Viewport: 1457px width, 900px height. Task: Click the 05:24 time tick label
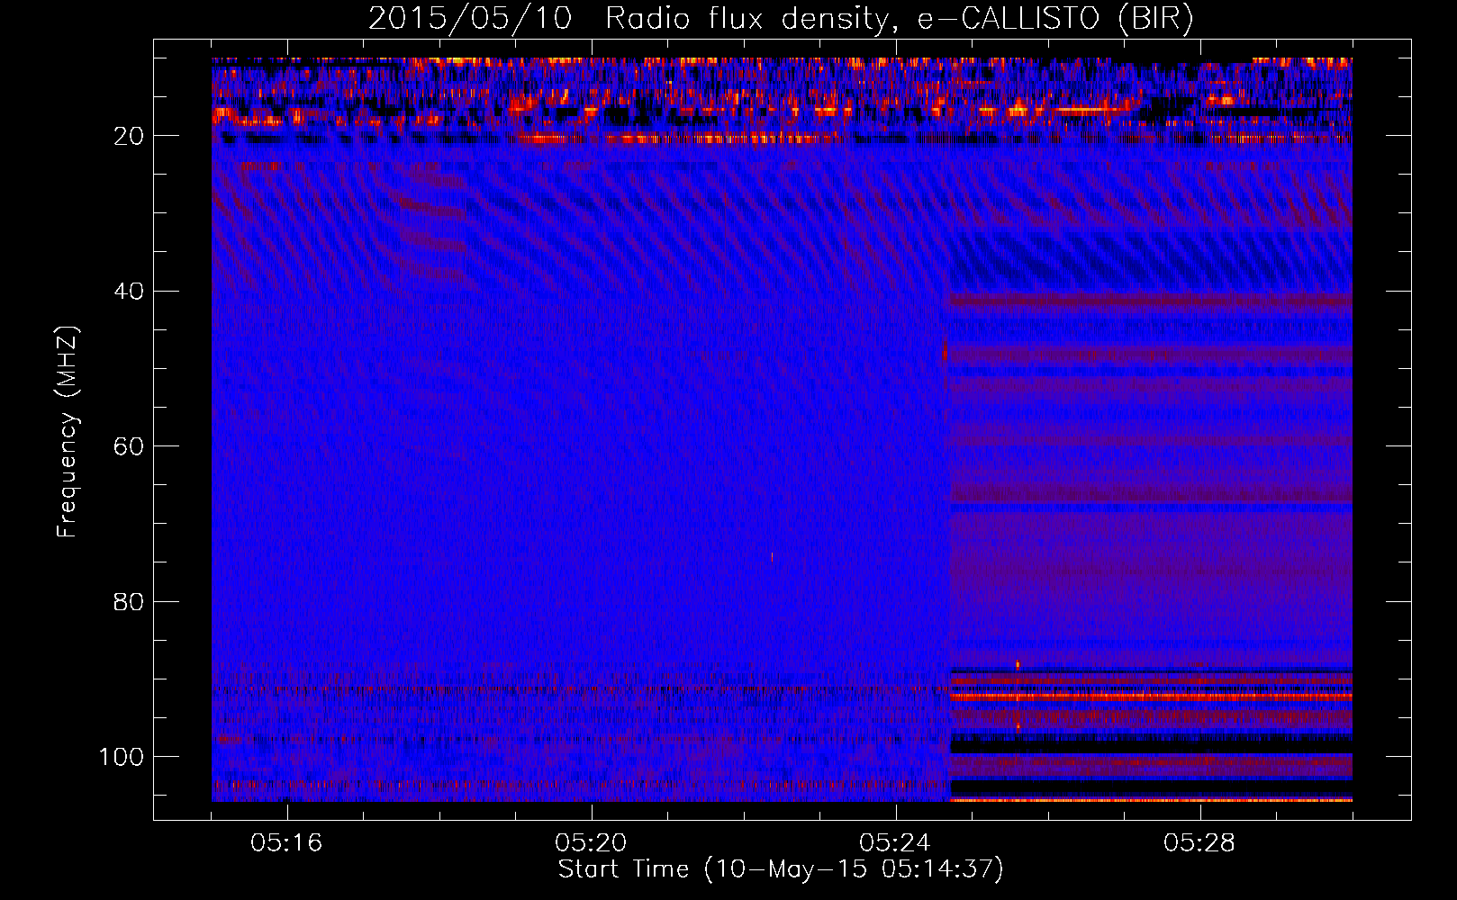(x=895, y=843)
